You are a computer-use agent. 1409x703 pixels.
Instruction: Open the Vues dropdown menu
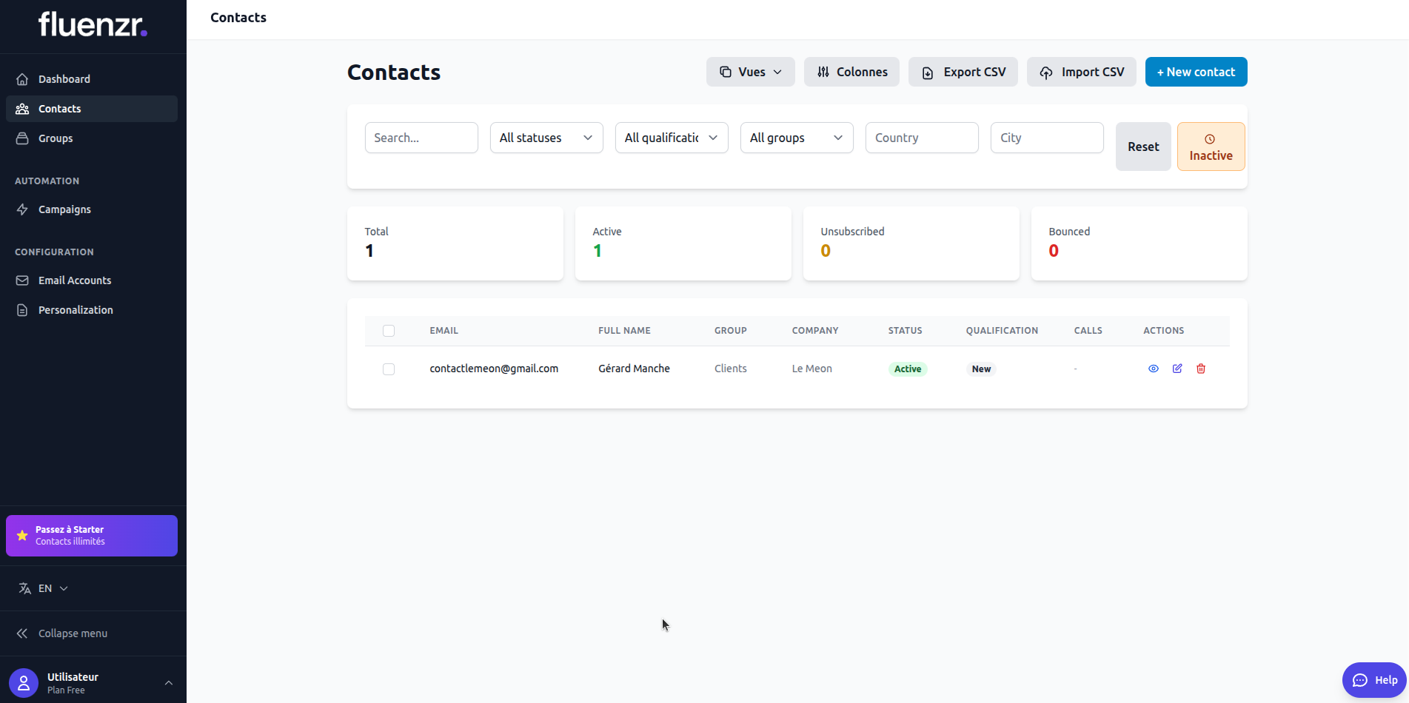(x=750, y=72)
